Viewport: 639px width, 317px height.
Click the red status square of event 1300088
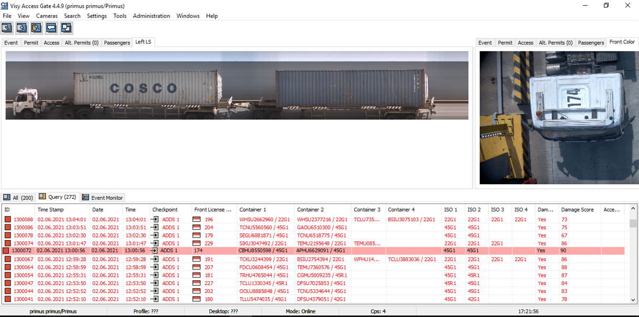click(x=8, y=220)
